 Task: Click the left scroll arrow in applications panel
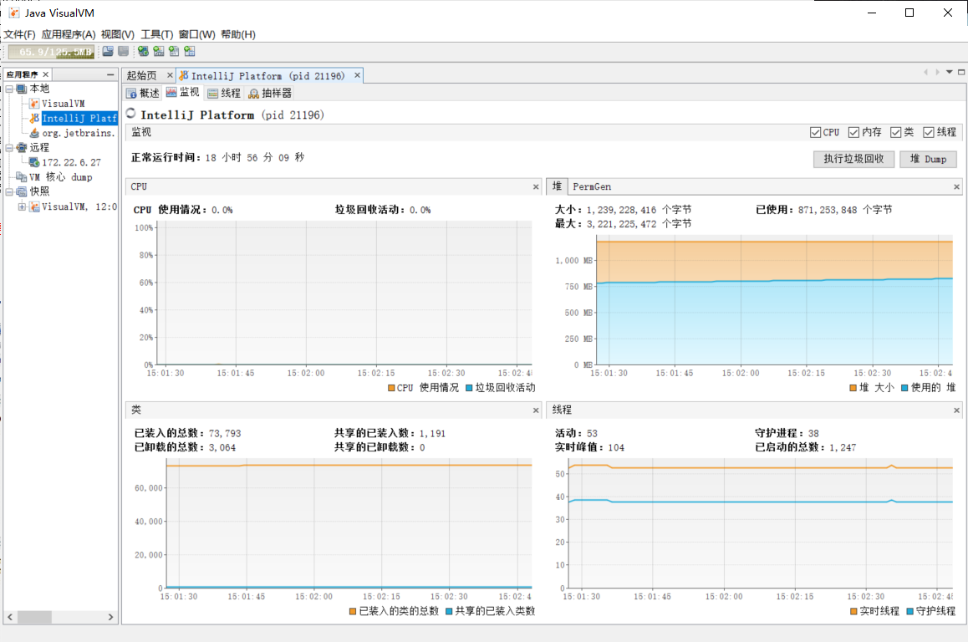[10, 617]
